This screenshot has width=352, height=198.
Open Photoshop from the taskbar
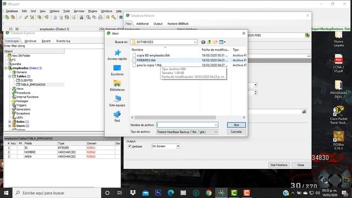tap(158, 193)
